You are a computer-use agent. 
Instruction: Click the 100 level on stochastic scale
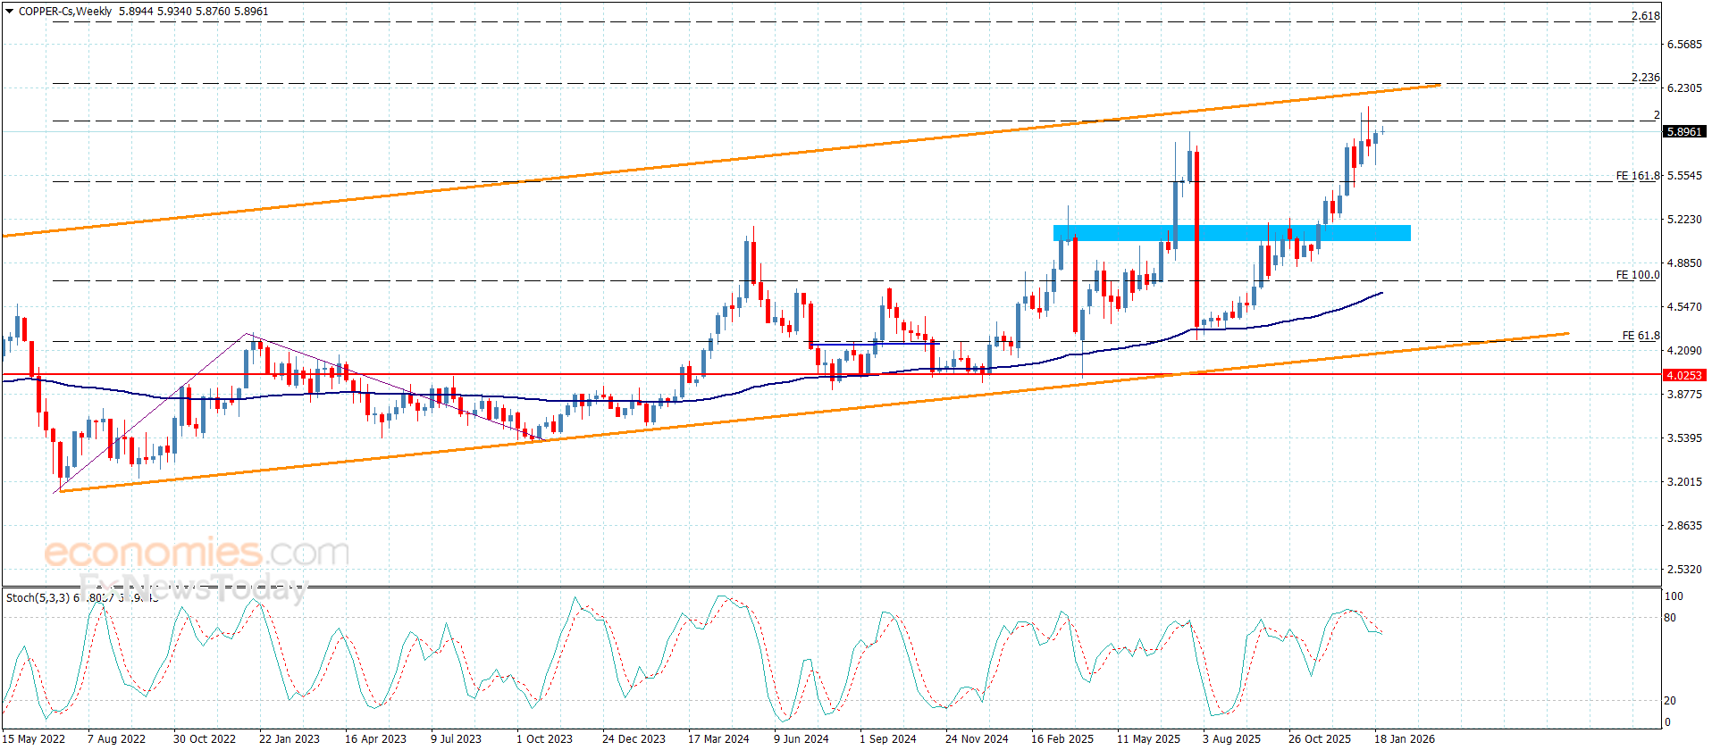pos(1674,596)
